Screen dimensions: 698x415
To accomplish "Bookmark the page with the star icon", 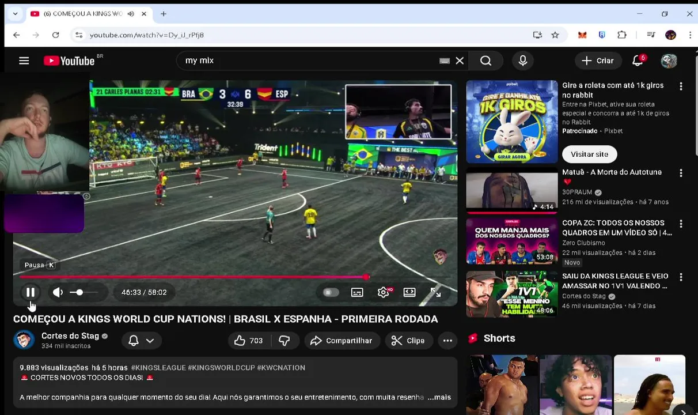I will click(x=555, y=35).
